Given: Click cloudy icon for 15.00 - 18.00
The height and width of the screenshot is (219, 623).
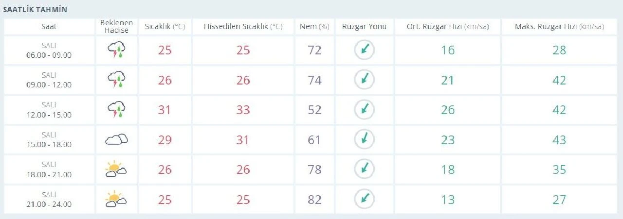Looking at the screenshot, I should point(116,140).
